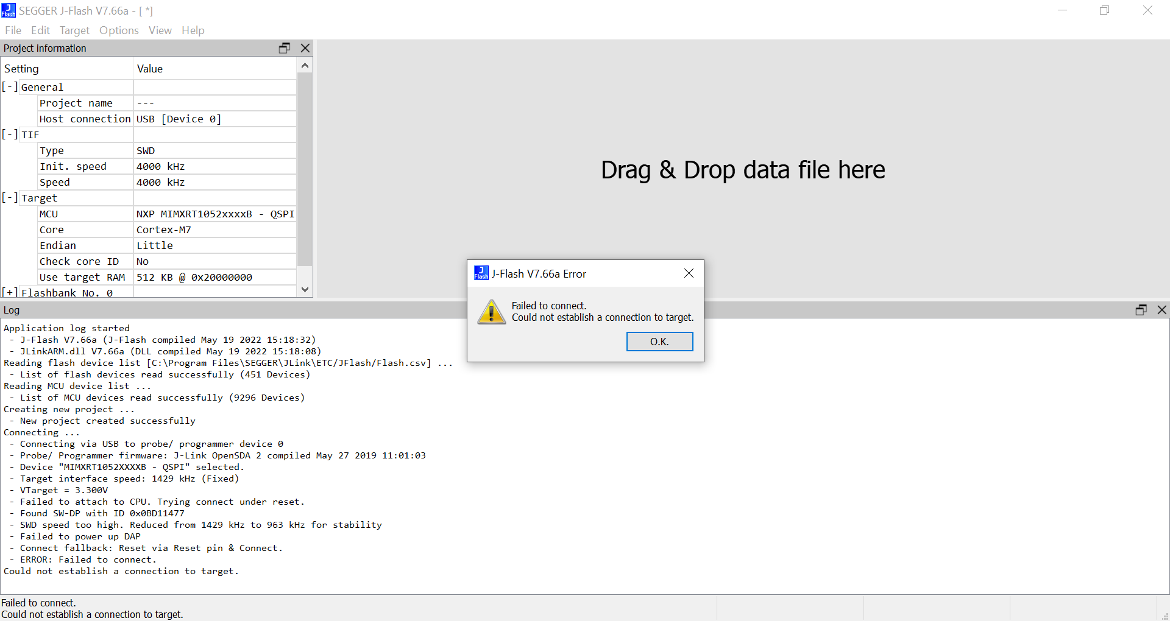Viewport: 1170px width, 621px height.
Task: Undock the Log panel
Action: (1141, 310)
